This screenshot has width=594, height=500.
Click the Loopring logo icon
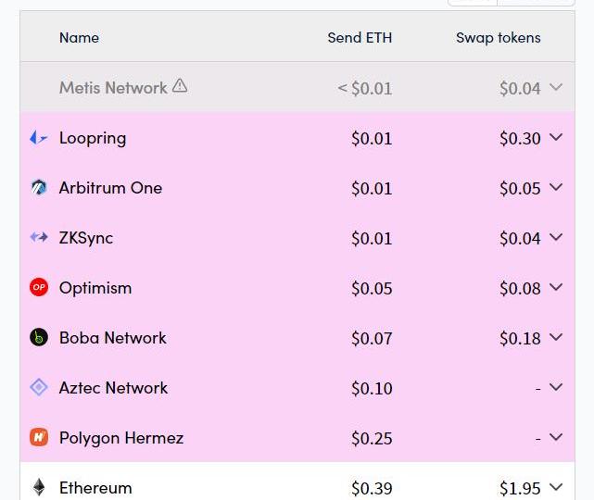[39, 138]
